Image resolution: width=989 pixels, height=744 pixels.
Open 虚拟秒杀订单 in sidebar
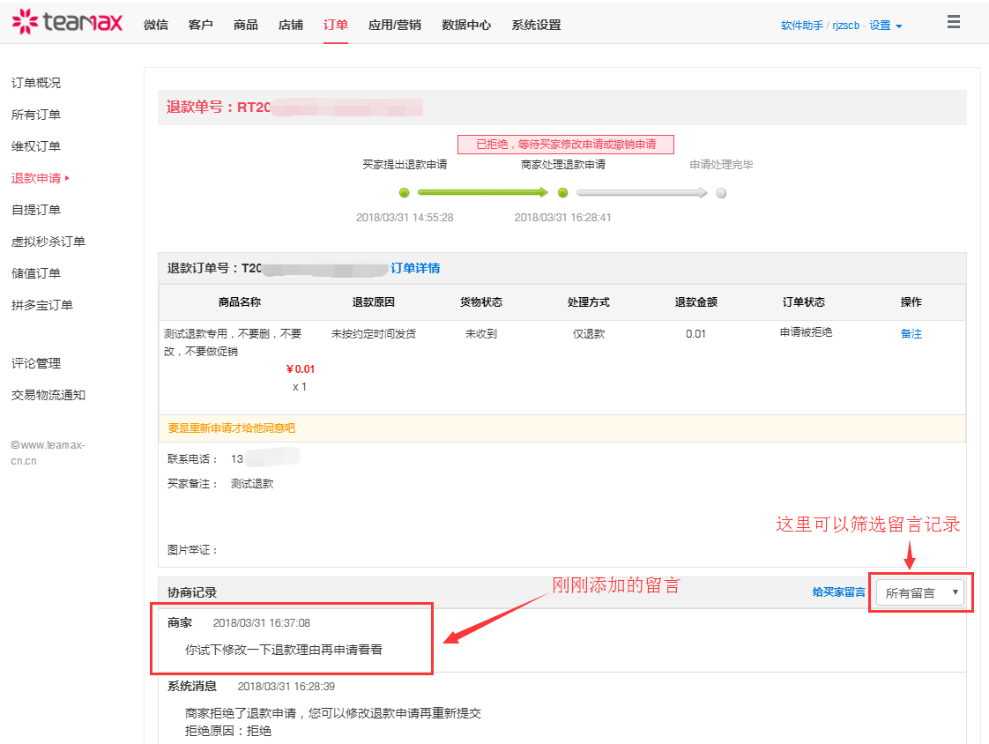pyautogui.click(x=48, y=241)
